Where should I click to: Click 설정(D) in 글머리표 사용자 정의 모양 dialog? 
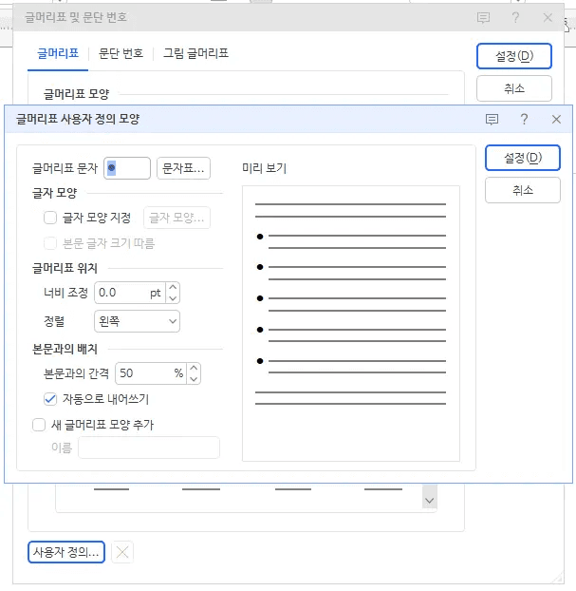tap(523, 158)
